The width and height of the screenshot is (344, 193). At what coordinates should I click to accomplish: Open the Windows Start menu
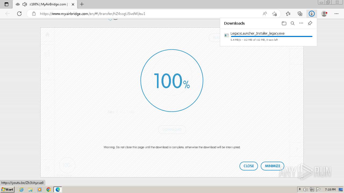8,190
